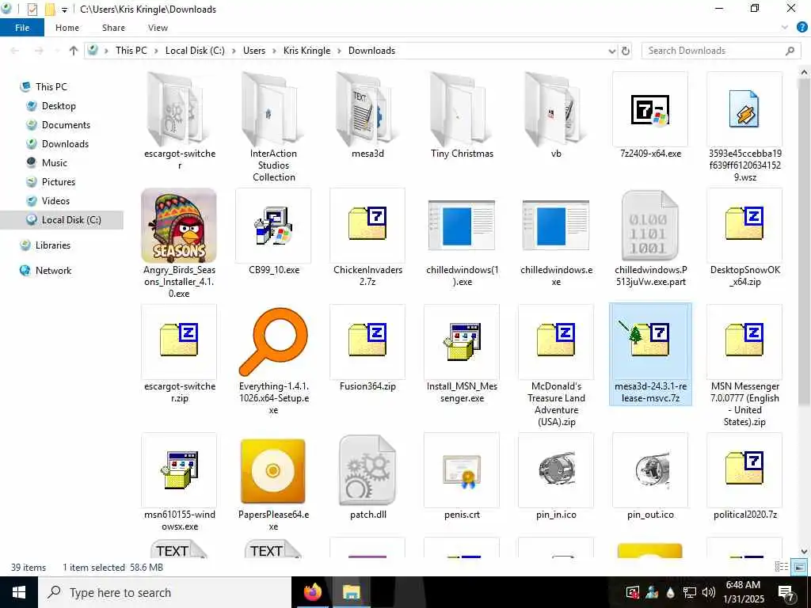811x608 pixels.
Task: Switch to the Home ribbon tab
Action: pos(67,28)
